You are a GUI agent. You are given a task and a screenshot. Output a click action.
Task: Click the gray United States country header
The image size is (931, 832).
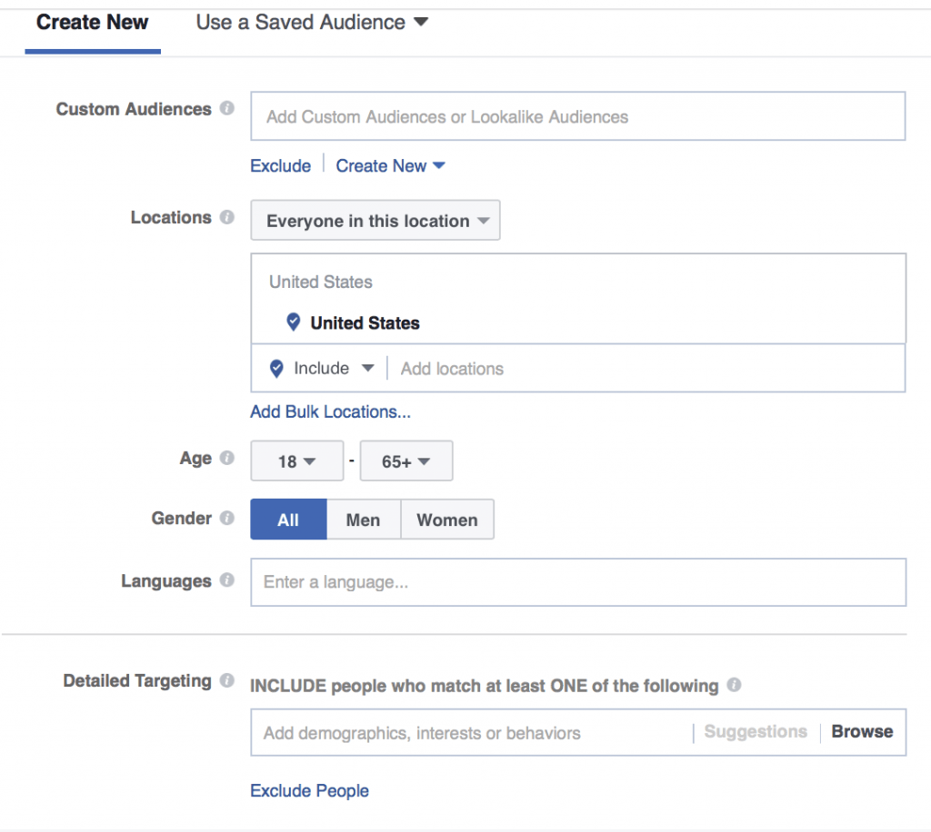(x=321, y=282)
